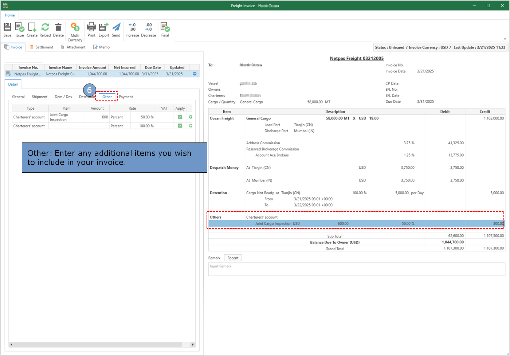Open the Type dropdown of the second Charterers' account row
Viewport: 510px width, 356px height.
point(30,126)
